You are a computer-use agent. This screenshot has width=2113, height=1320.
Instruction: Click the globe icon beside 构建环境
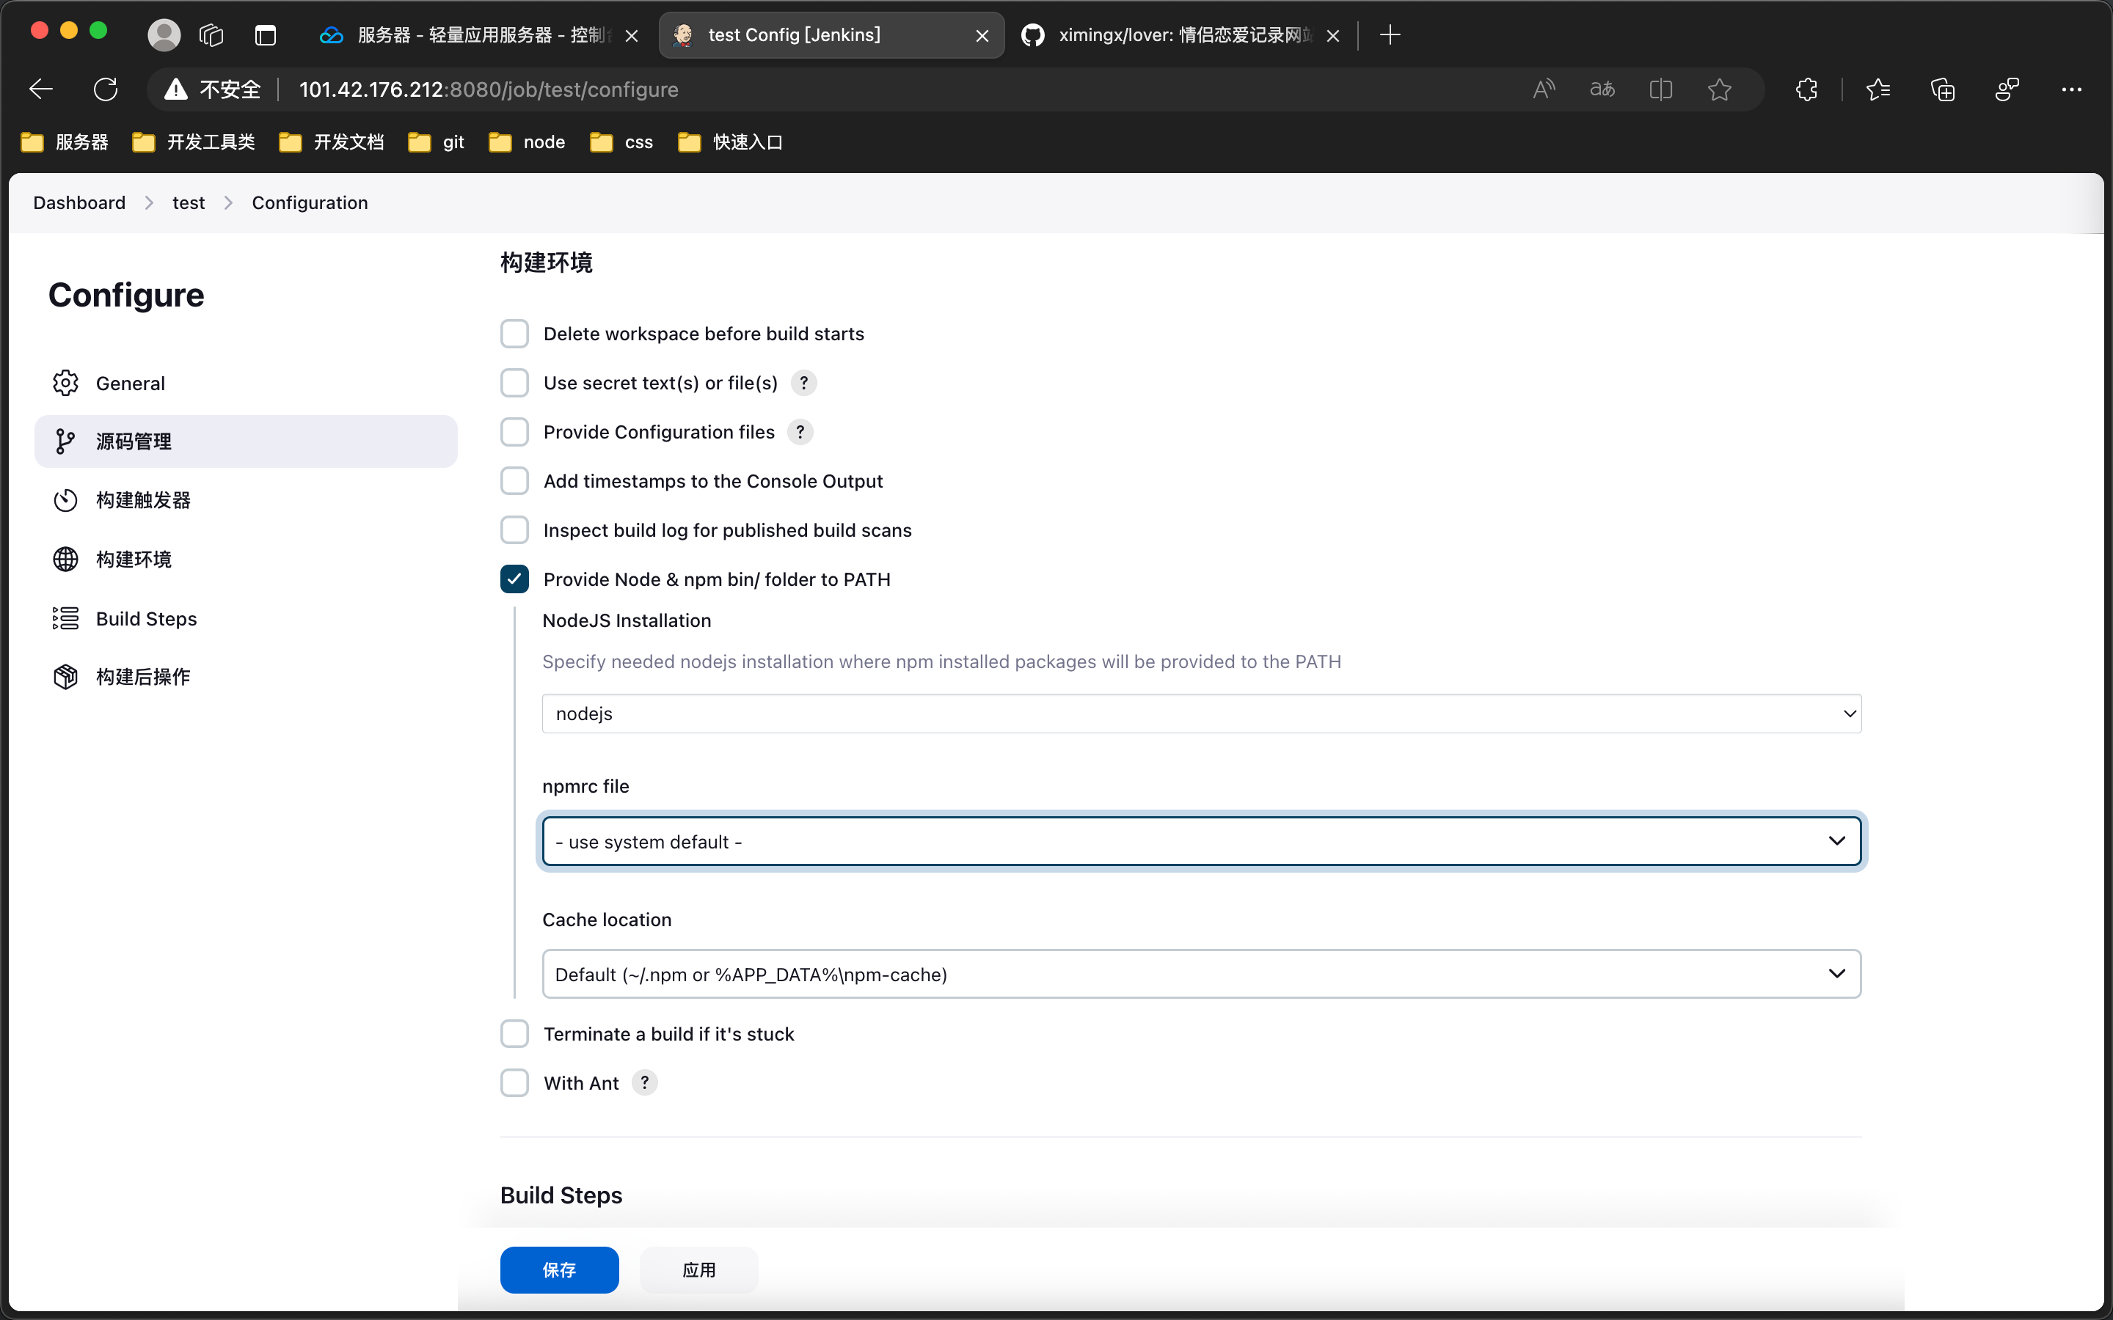click(x=65, y=560)
